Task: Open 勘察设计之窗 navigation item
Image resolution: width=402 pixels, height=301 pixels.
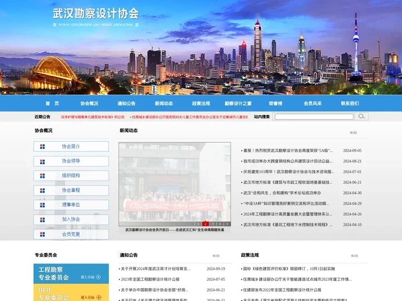Action: point(238,104)
